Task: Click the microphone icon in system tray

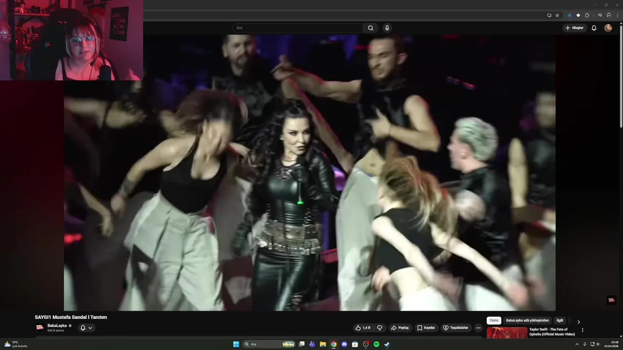Action: (x=585, y=344)
